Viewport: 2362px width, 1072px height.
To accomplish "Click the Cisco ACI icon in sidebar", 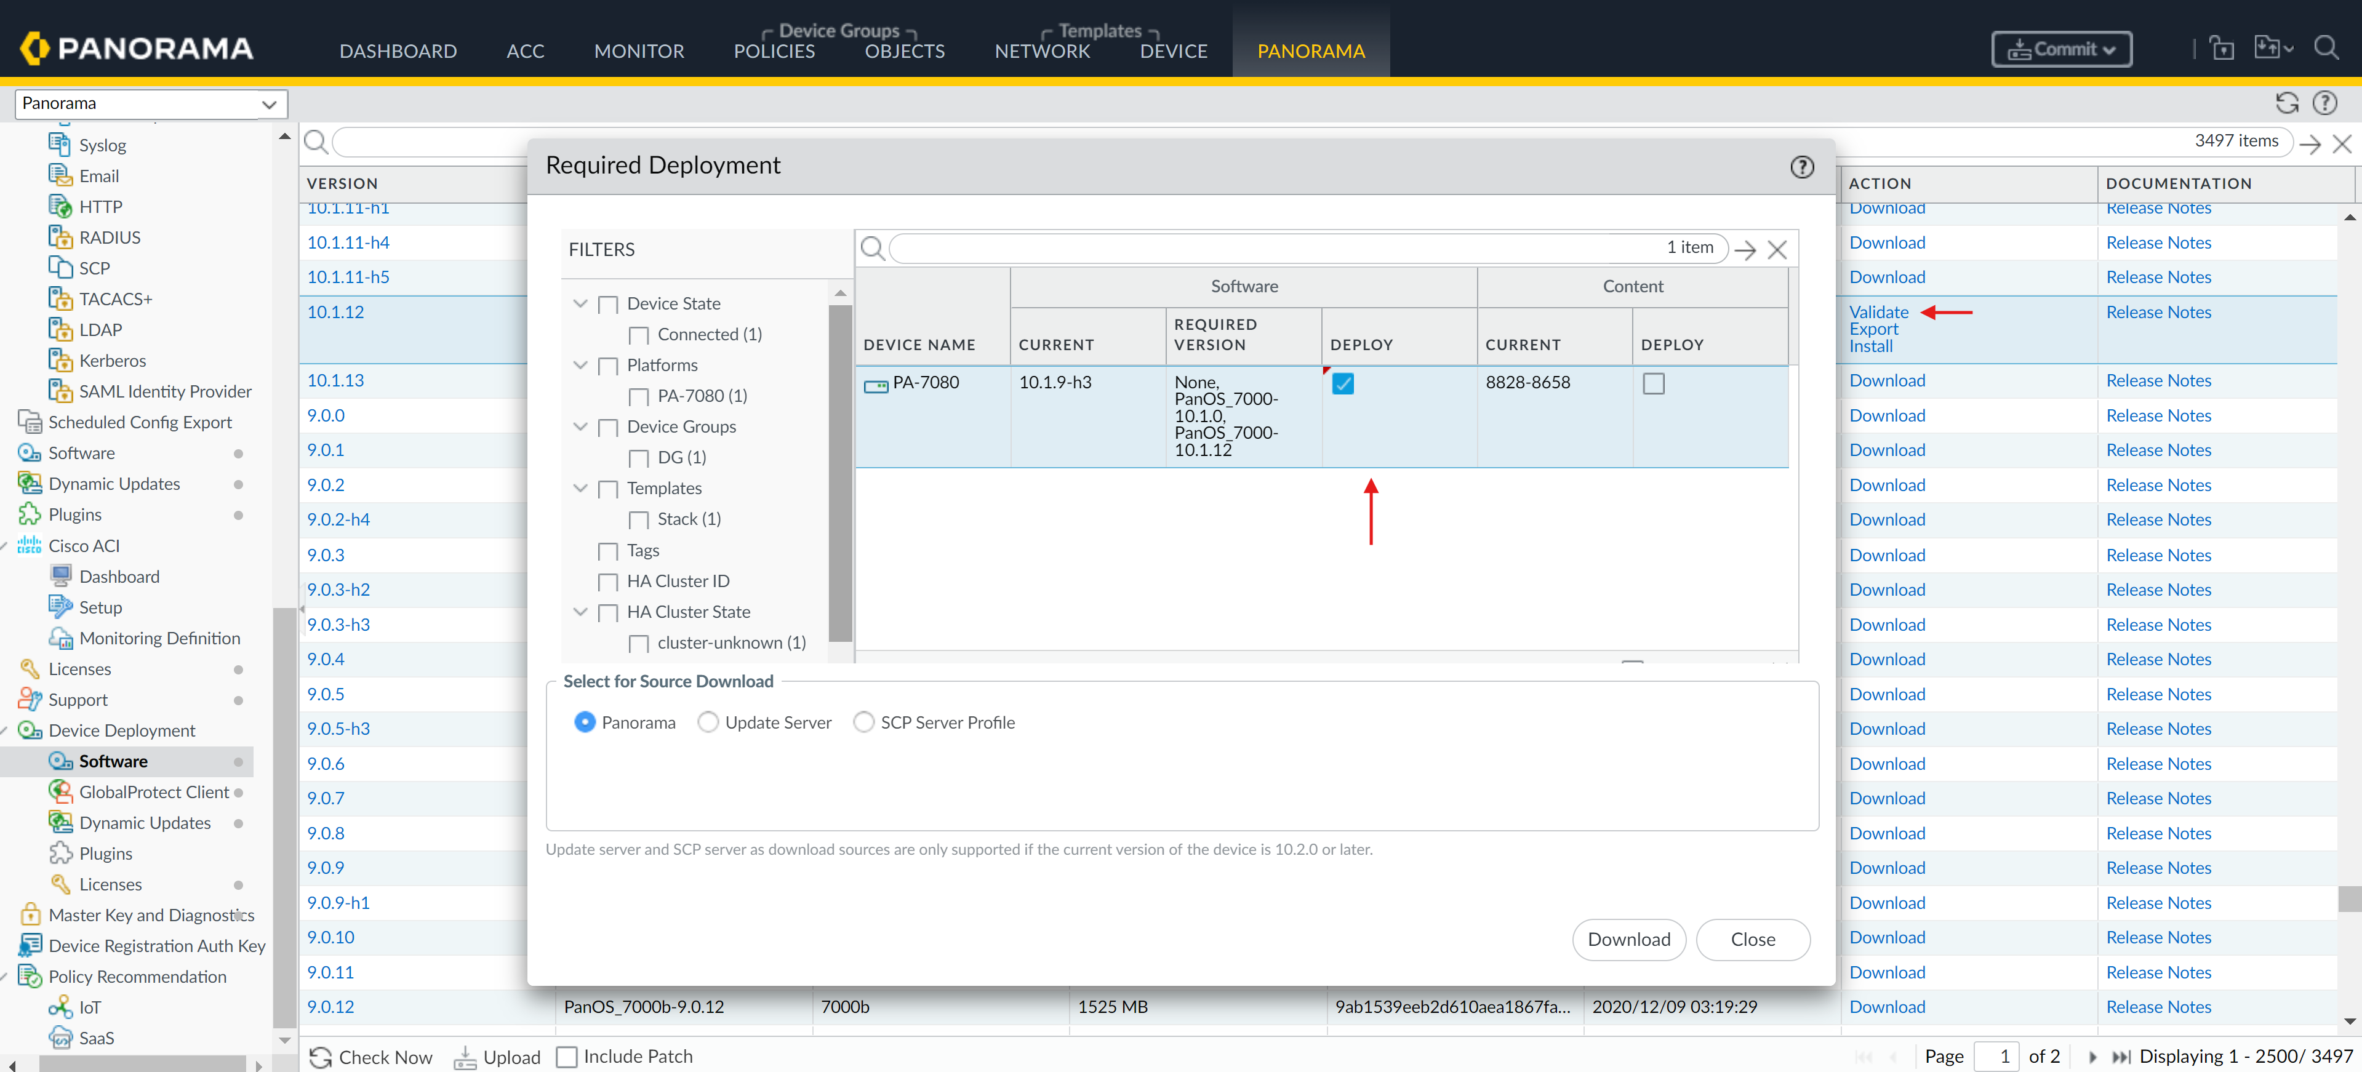I will point(30,546).
